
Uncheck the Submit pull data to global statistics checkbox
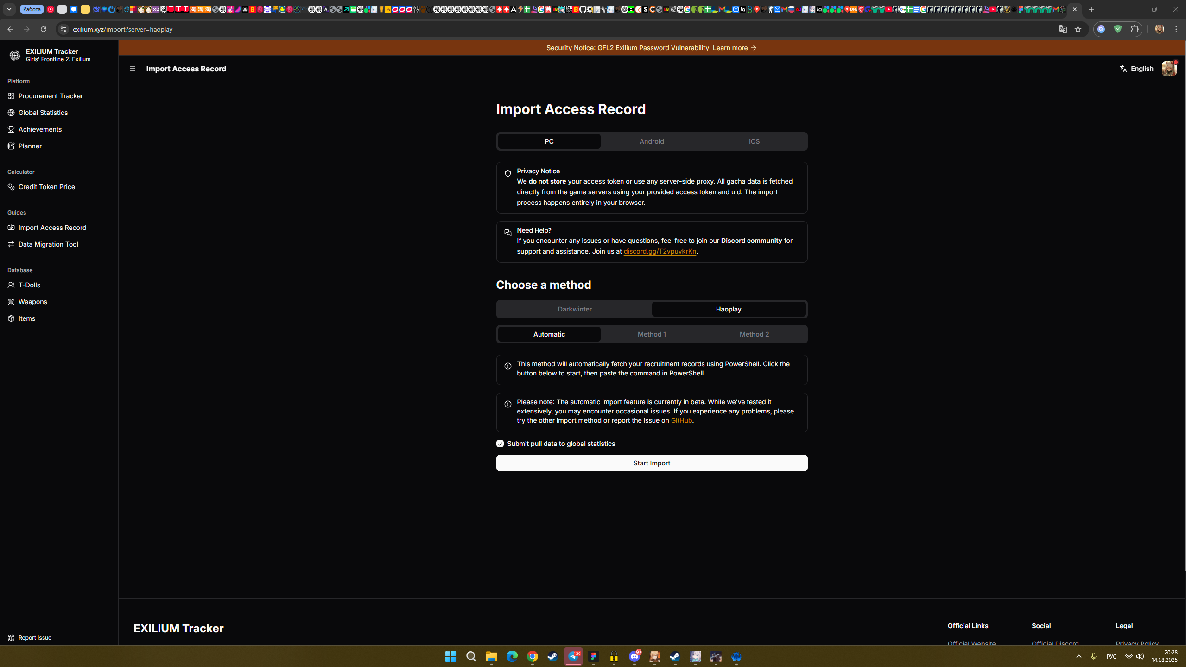point(500,444)
